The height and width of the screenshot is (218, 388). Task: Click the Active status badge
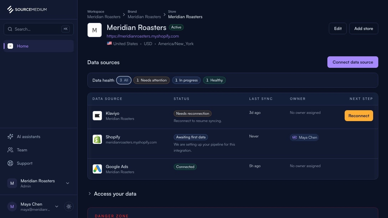click(176, 27)
